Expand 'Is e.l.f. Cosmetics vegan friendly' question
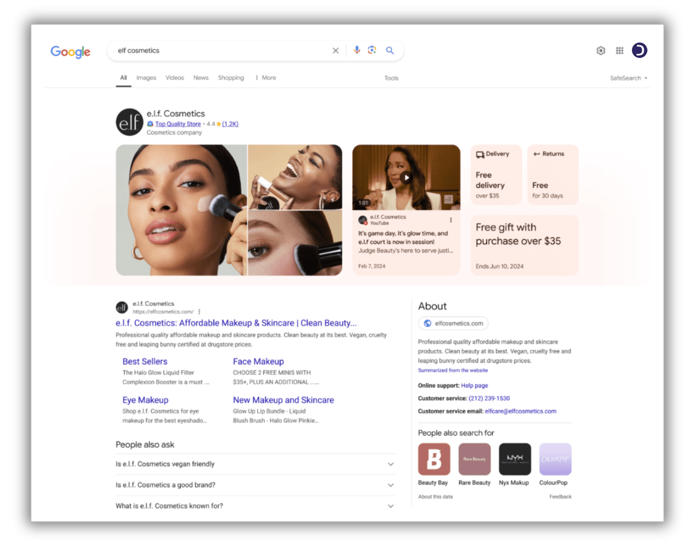689x546 pixels. tap(255, 464)
